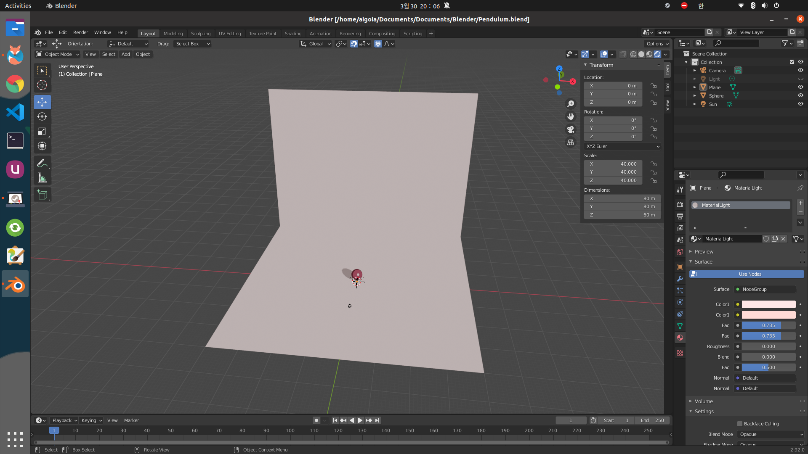808x454 pixels.
Task: Jump to the last frame
Action: 377,420
